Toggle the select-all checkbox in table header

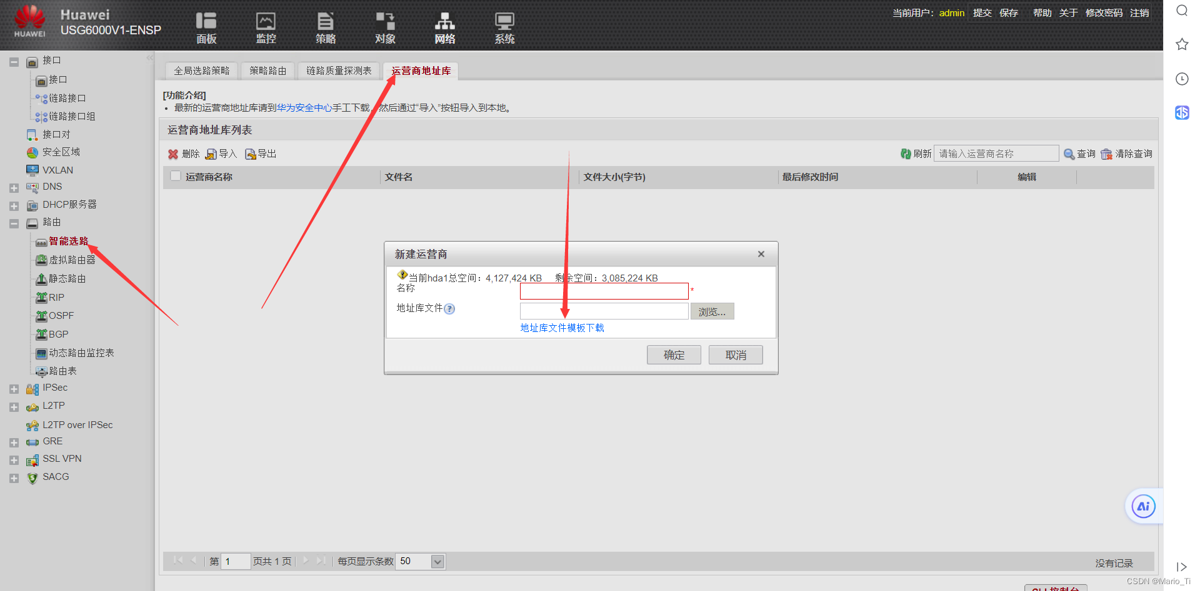coord(176,177)
